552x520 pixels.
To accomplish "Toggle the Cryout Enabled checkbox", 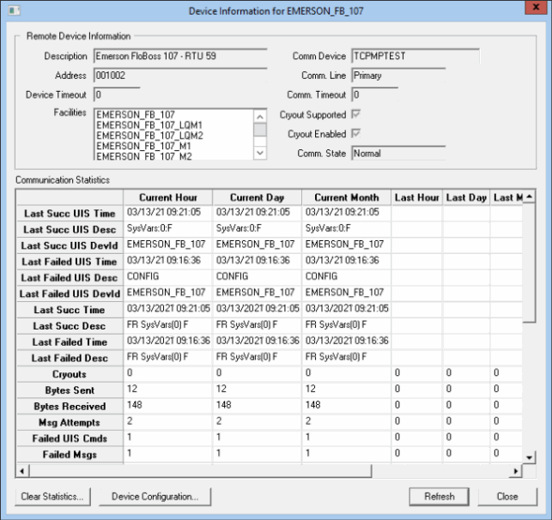I will pyautogui.click(x=356, y=134).
